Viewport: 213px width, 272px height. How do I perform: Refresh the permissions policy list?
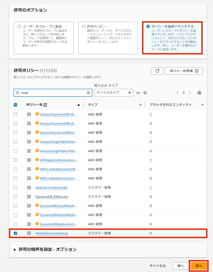[x=157, y=71]
